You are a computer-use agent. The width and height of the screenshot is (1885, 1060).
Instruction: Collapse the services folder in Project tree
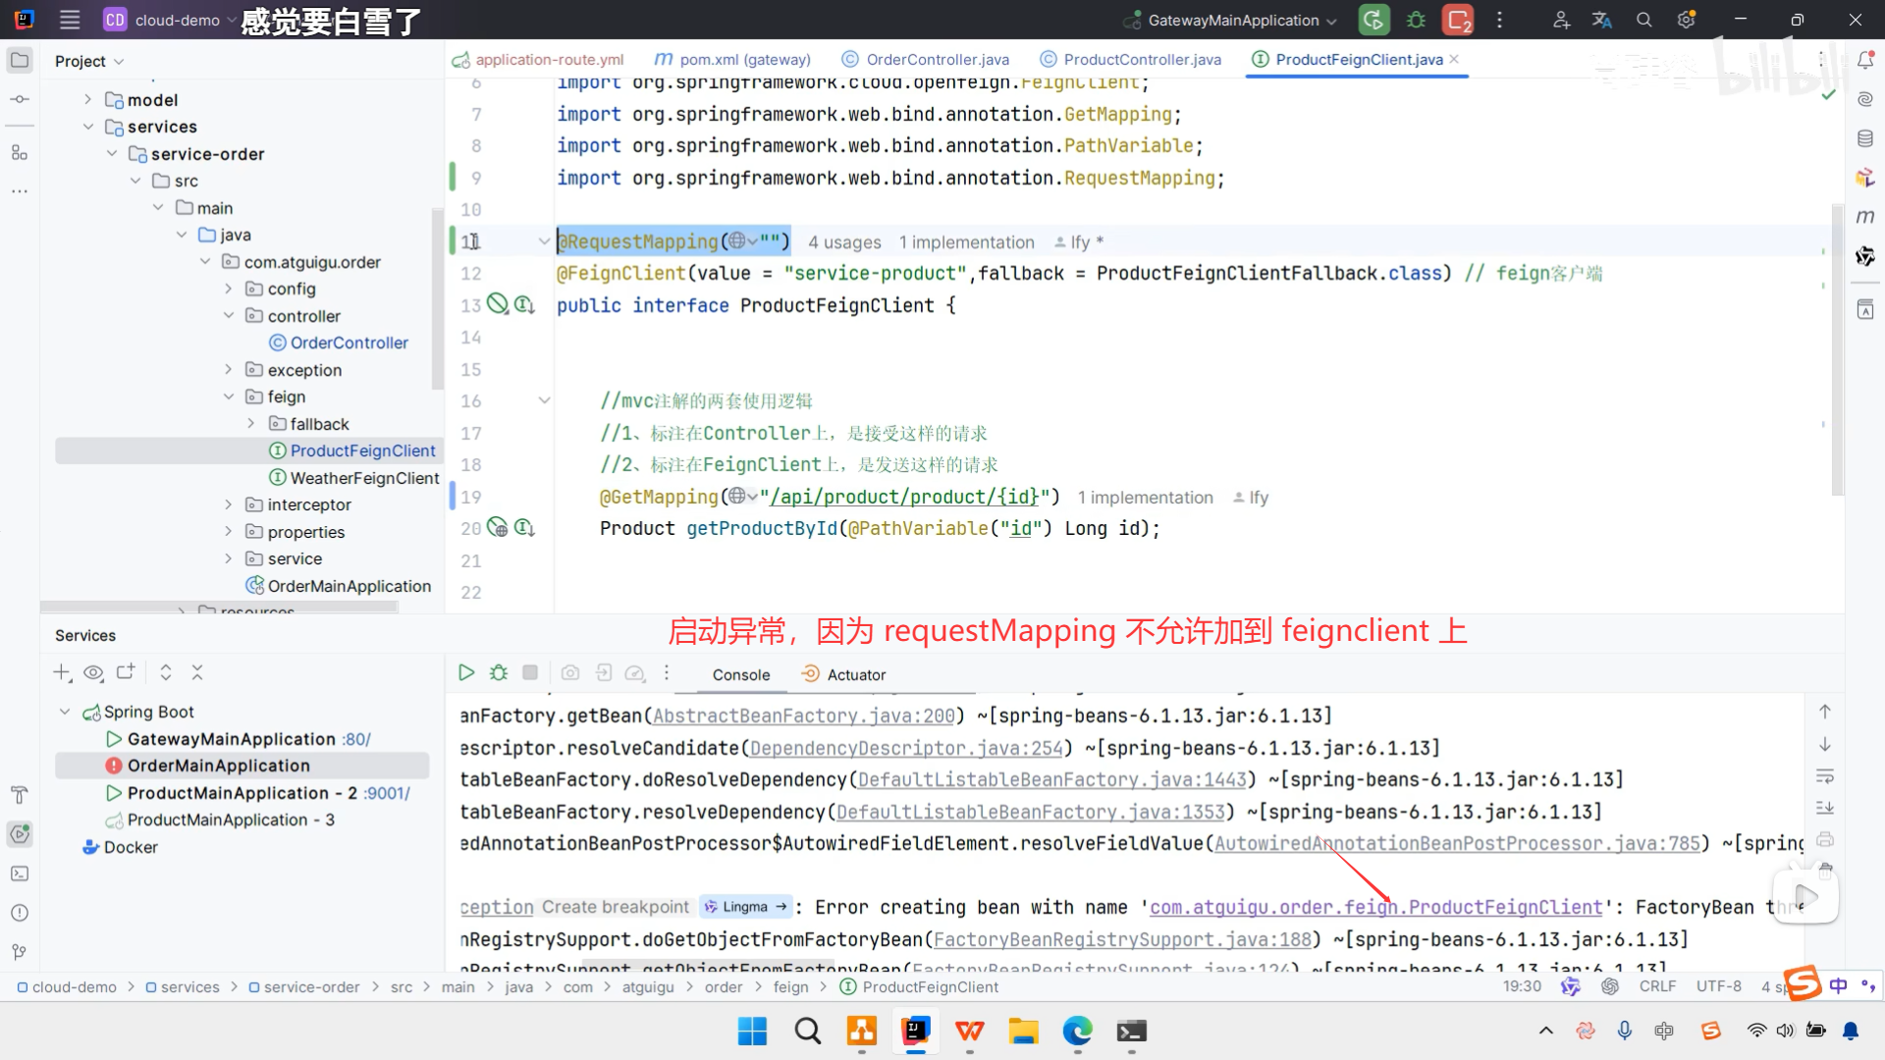[x=88, y=127]
